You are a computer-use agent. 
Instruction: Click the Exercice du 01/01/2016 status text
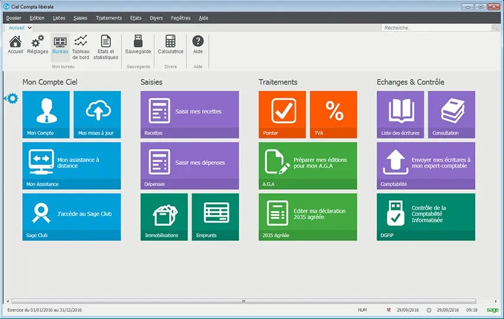click(44, 310)
